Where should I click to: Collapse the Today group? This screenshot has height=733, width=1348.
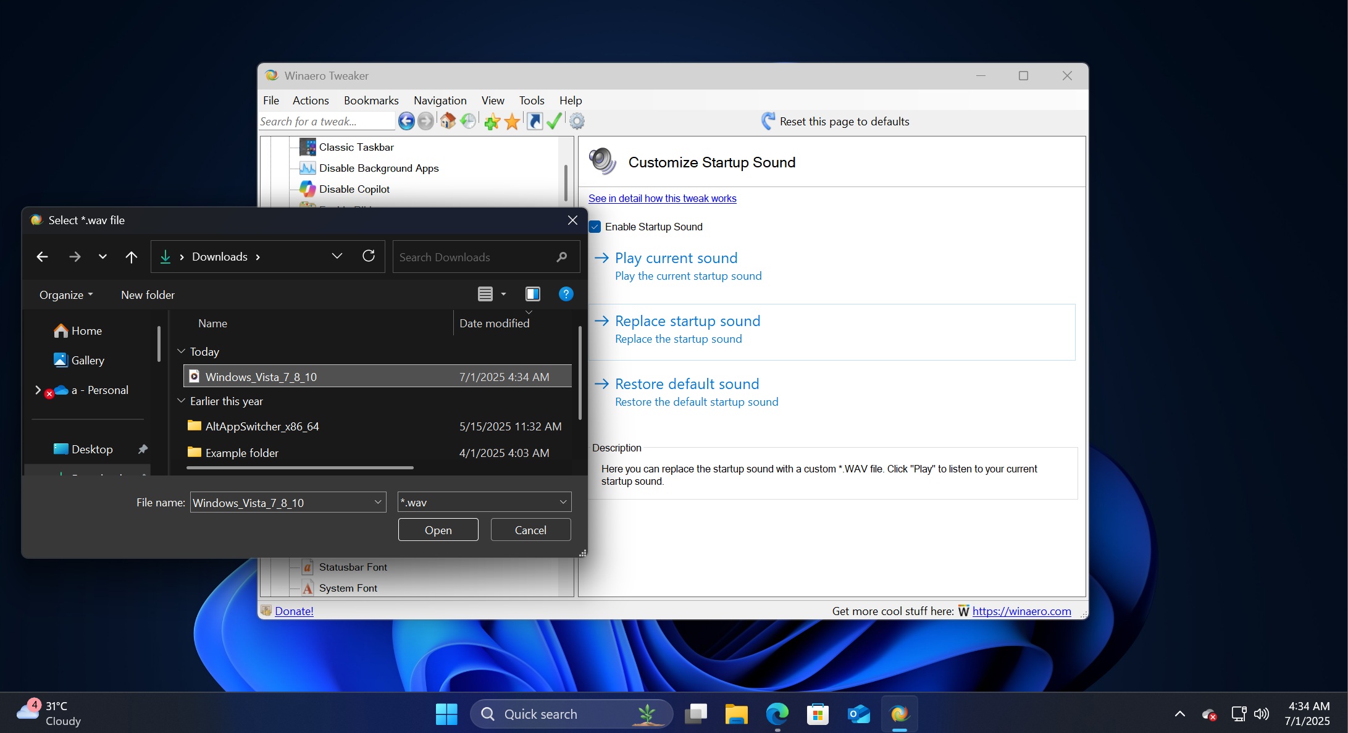(x=182, y=351)
